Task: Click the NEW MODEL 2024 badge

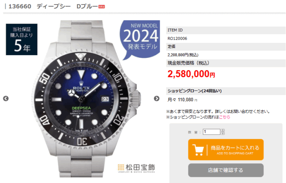Action: point(140,39)
